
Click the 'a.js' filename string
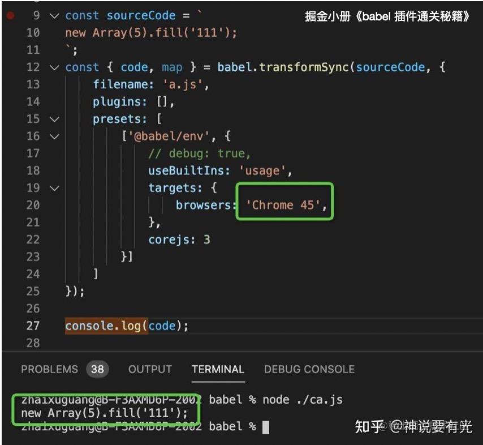click(183, 84)
